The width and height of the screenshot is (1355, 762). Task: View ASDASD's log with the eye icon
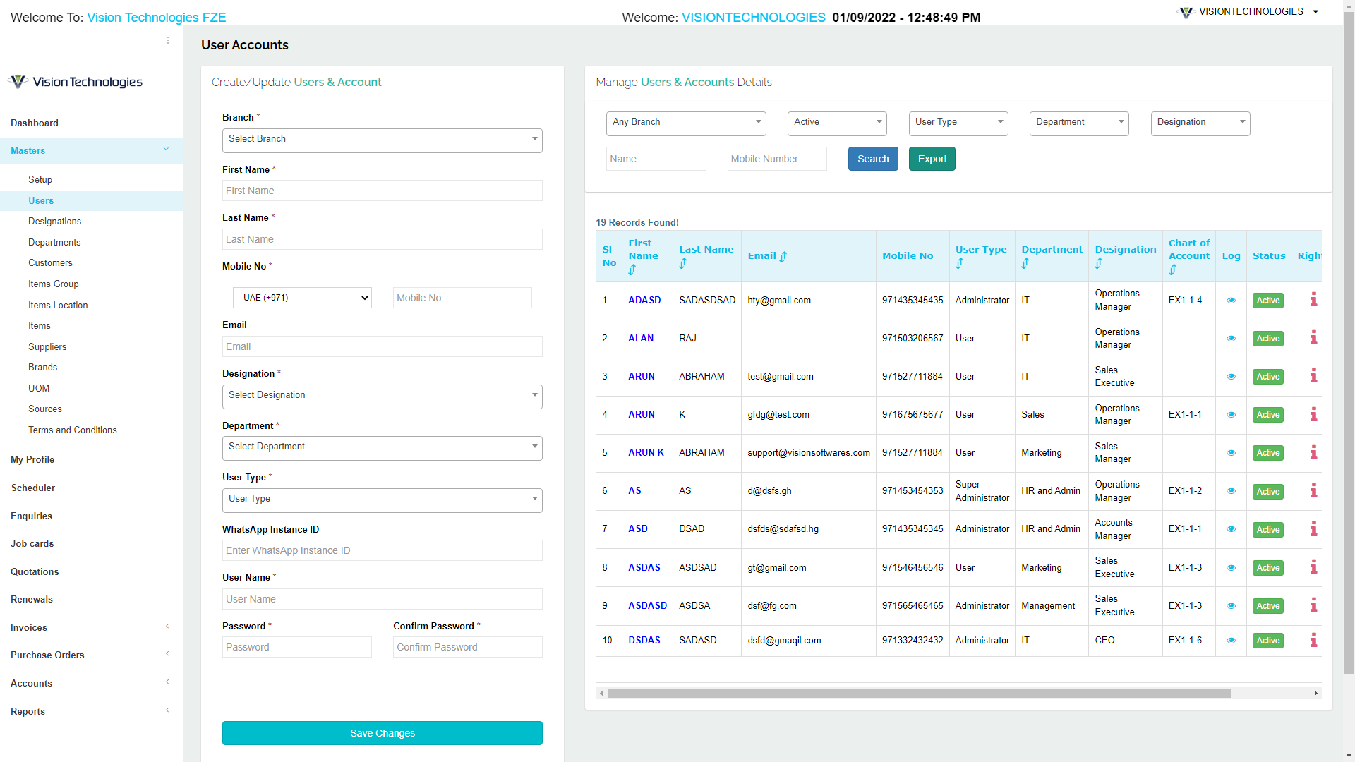(1231, 606)
